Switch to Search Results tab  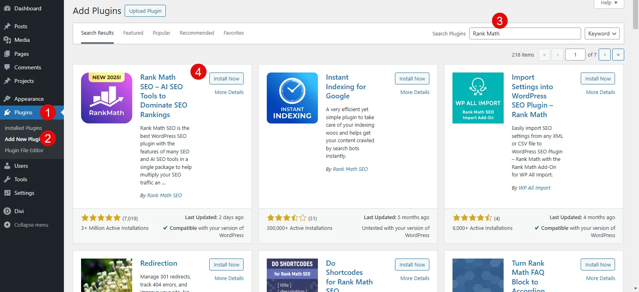(97, 33)
